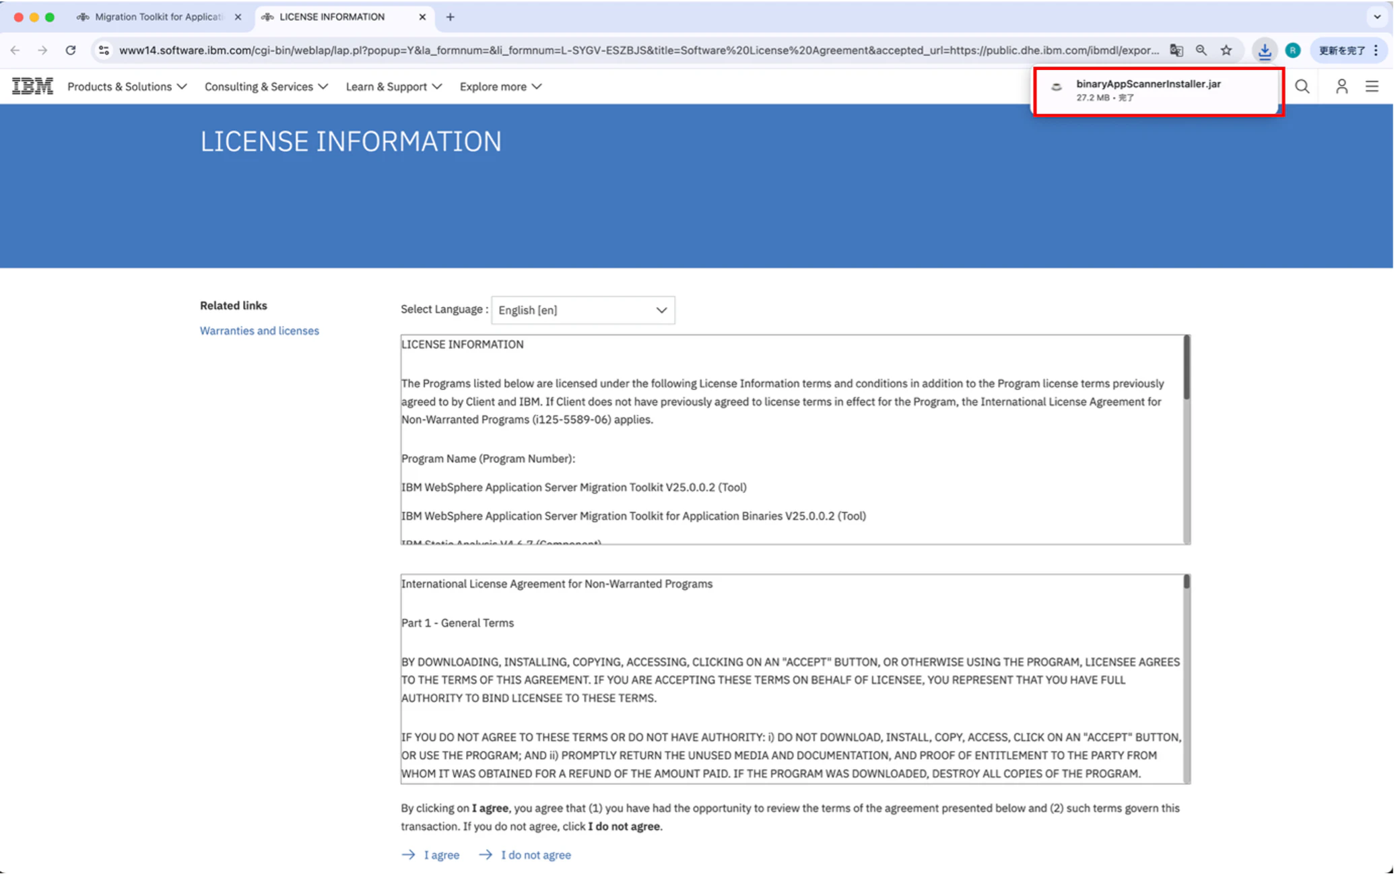Close the LICENSE INFORMATION tab

coord(422,17)
